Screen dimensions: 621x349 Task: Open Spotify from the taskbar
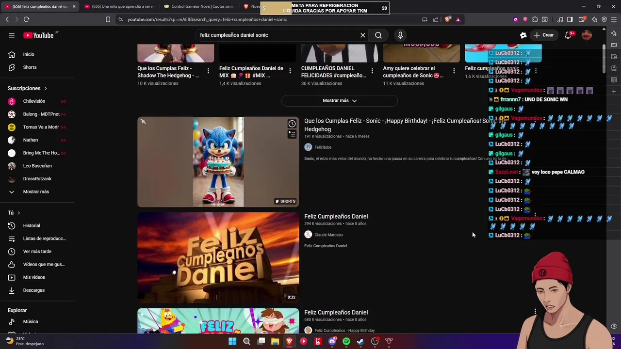tap(346, 341)
